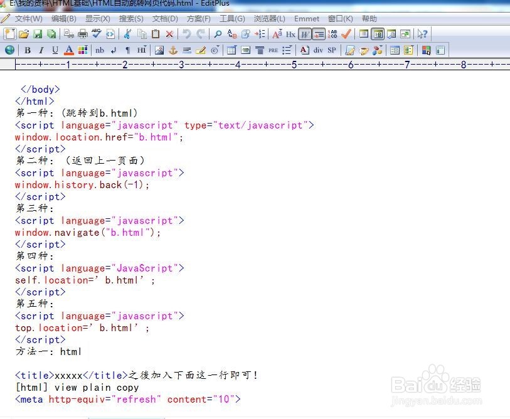Insert a PRE preformatted tag
The height and width of the screenshot is (419, 510).
[x=274, y=50]
